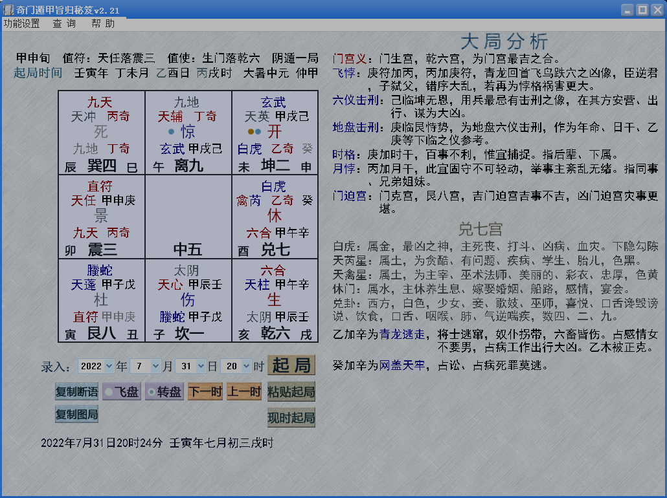Select the 坤二 palace cell
667x498 pixels.
[275, 133]
